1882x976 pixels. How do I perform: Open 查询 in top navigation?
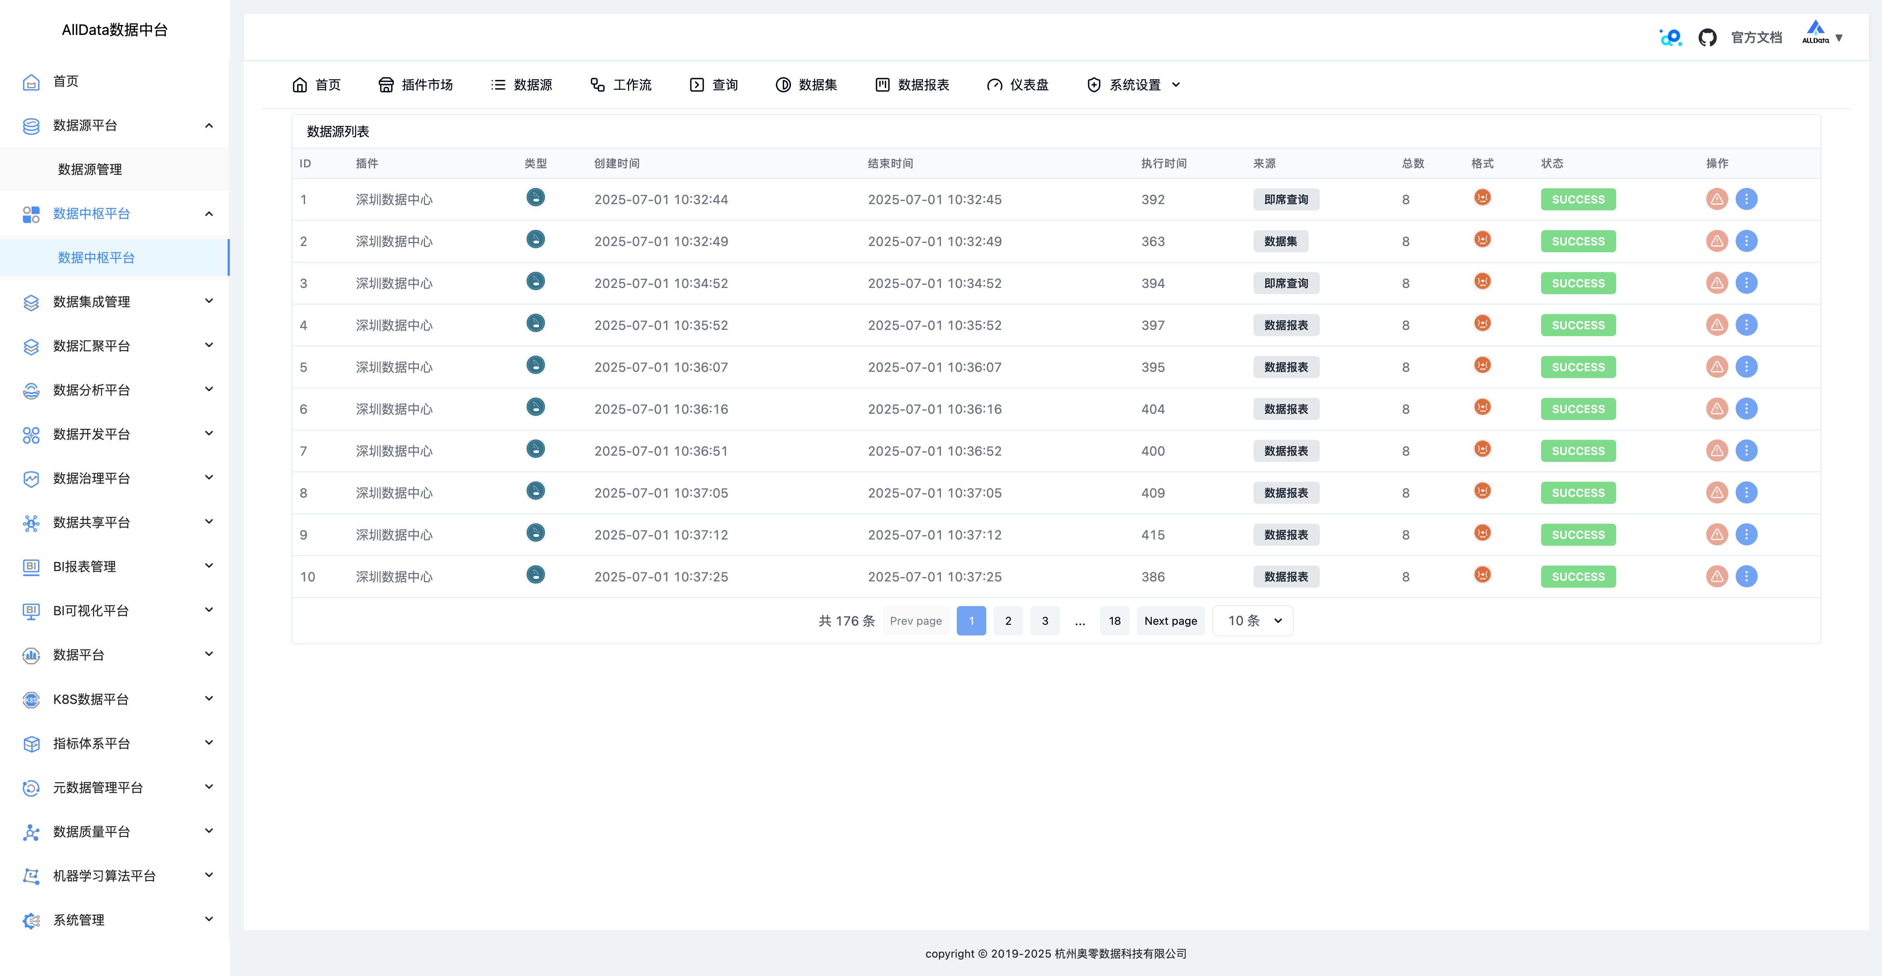pos(714,85)
